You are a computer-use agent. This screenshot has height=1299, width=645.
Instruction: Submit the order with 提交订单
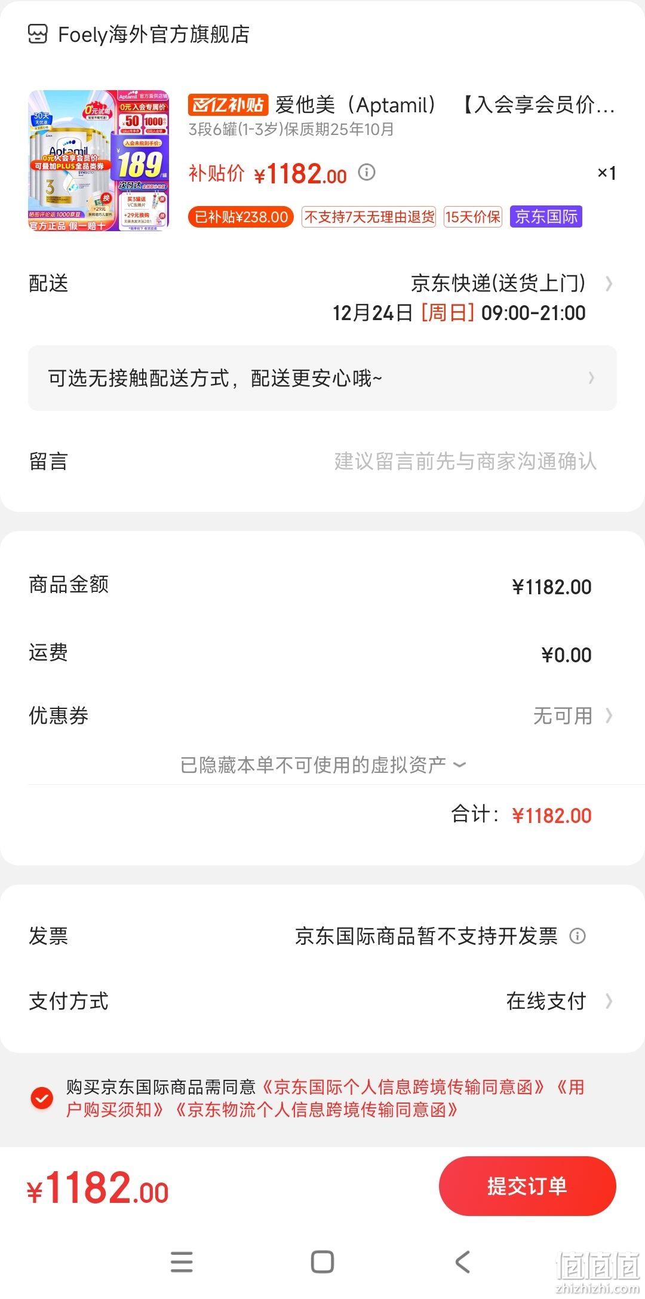(x=527, y=1186)
